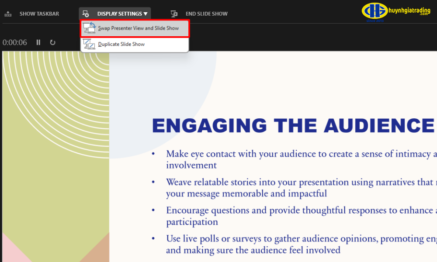
Task: Click the End Slide Show icon
Action: point(174,14)
